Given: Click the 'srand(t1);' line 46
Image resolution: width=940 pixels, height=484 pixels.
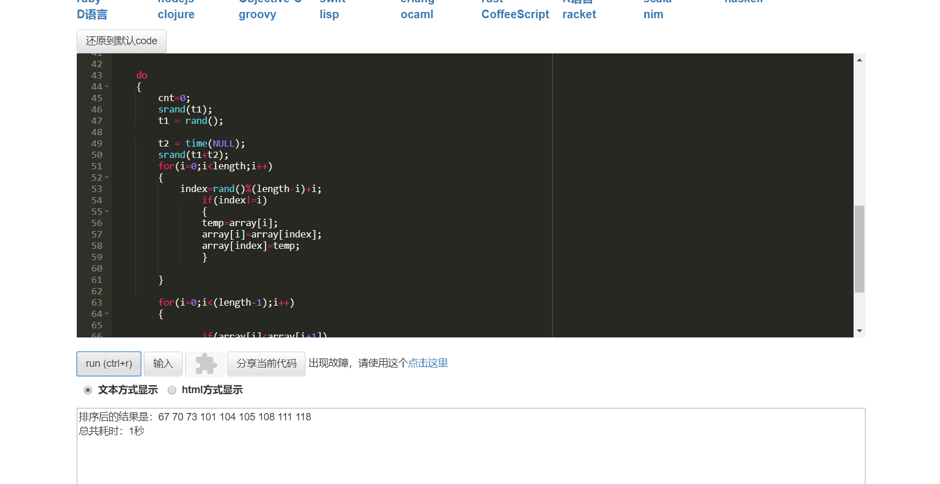Looking at the screenshot, I should click(185, 110).
